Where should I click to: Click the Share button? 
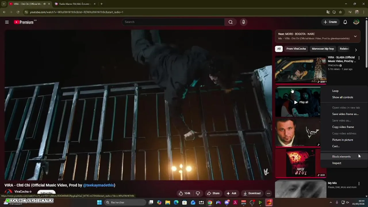[213, 193]
